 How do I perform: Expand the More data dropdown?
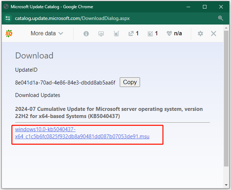click(x=47, y=34)
